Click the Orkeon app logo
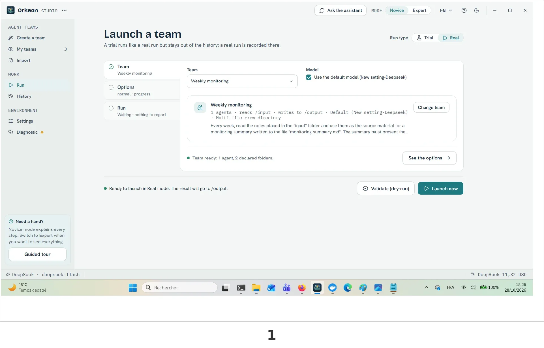The width and height of the screenshot is (544, 348). coord(11,10)
